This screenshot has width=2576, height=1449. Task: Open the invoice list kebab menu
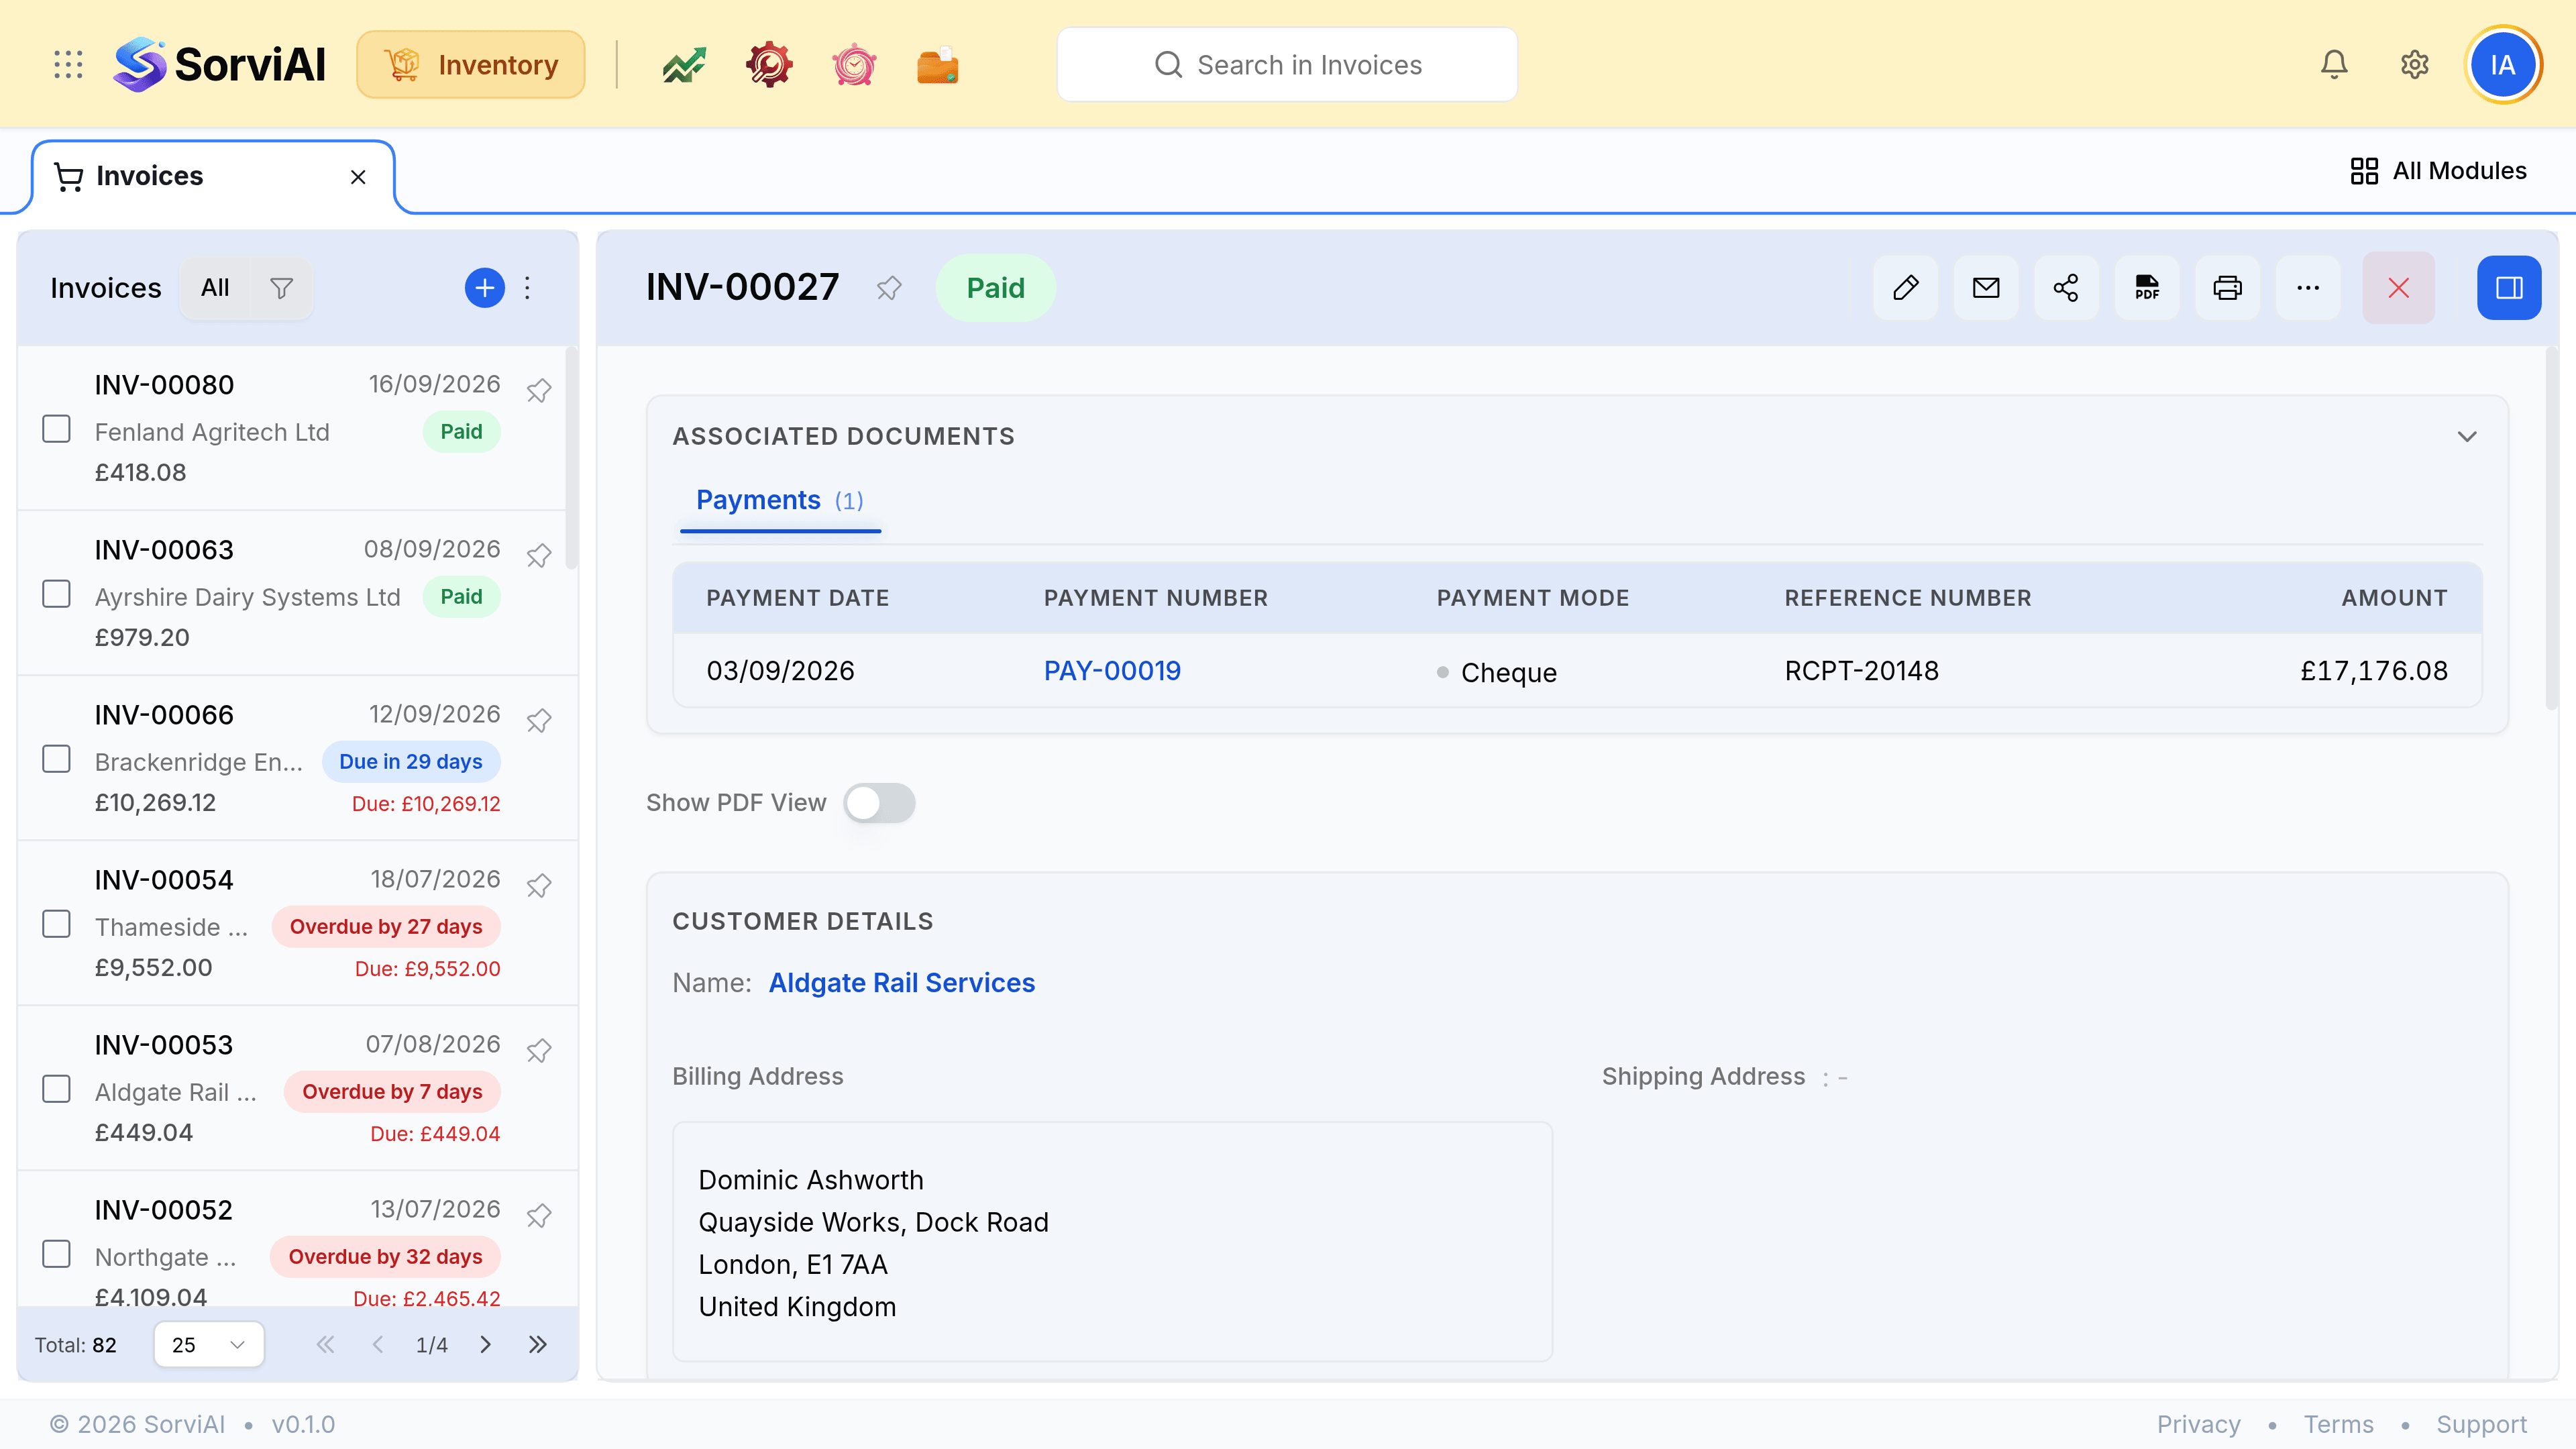[528, 288]
